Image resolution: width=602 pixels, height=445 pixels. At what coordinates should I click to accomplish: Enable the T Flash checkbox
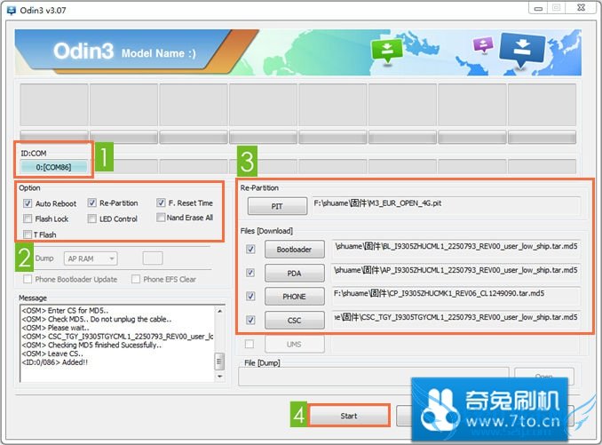point(28,234)
